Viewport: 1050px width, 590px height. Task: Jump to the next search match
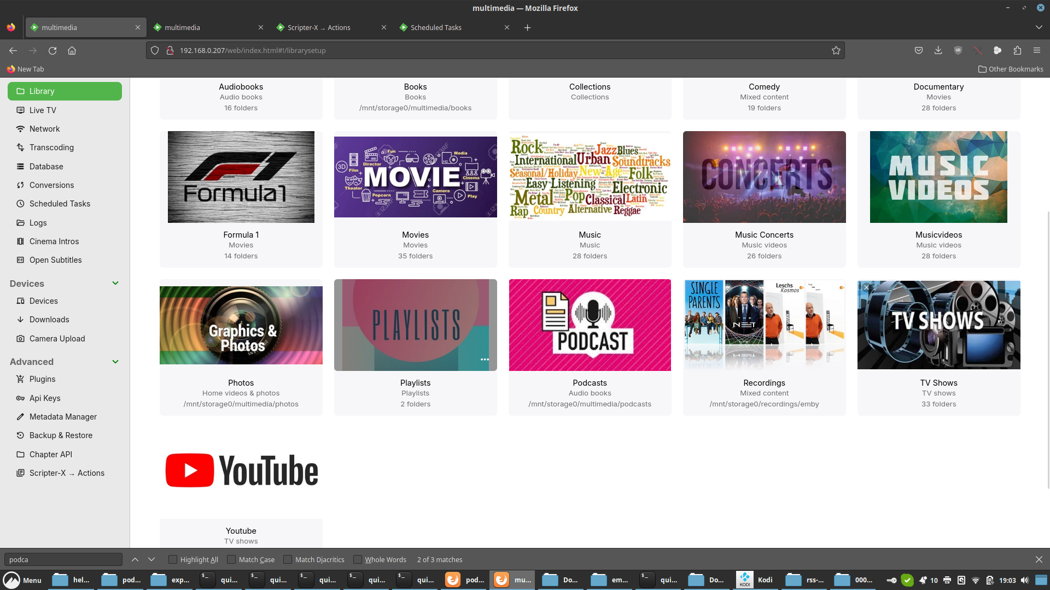point(151,559)
